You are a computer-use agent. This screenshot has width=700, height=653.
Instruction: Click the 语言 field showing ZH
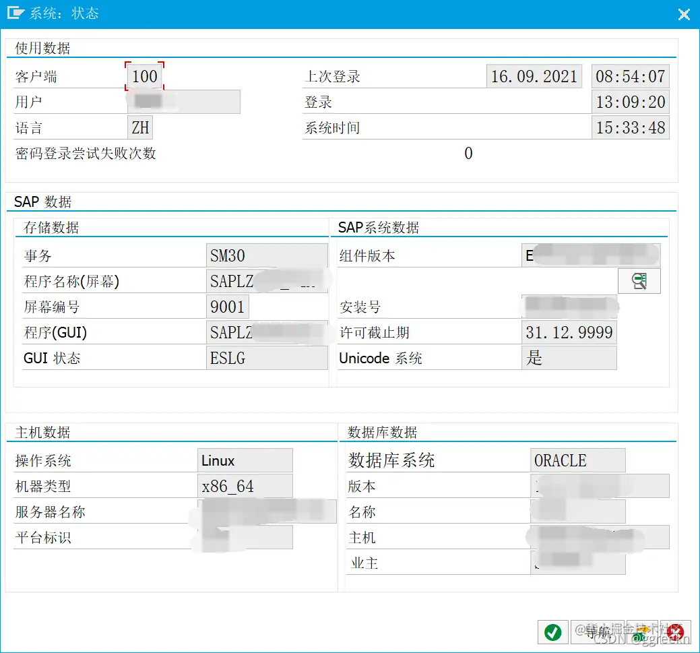click(140, 128)
